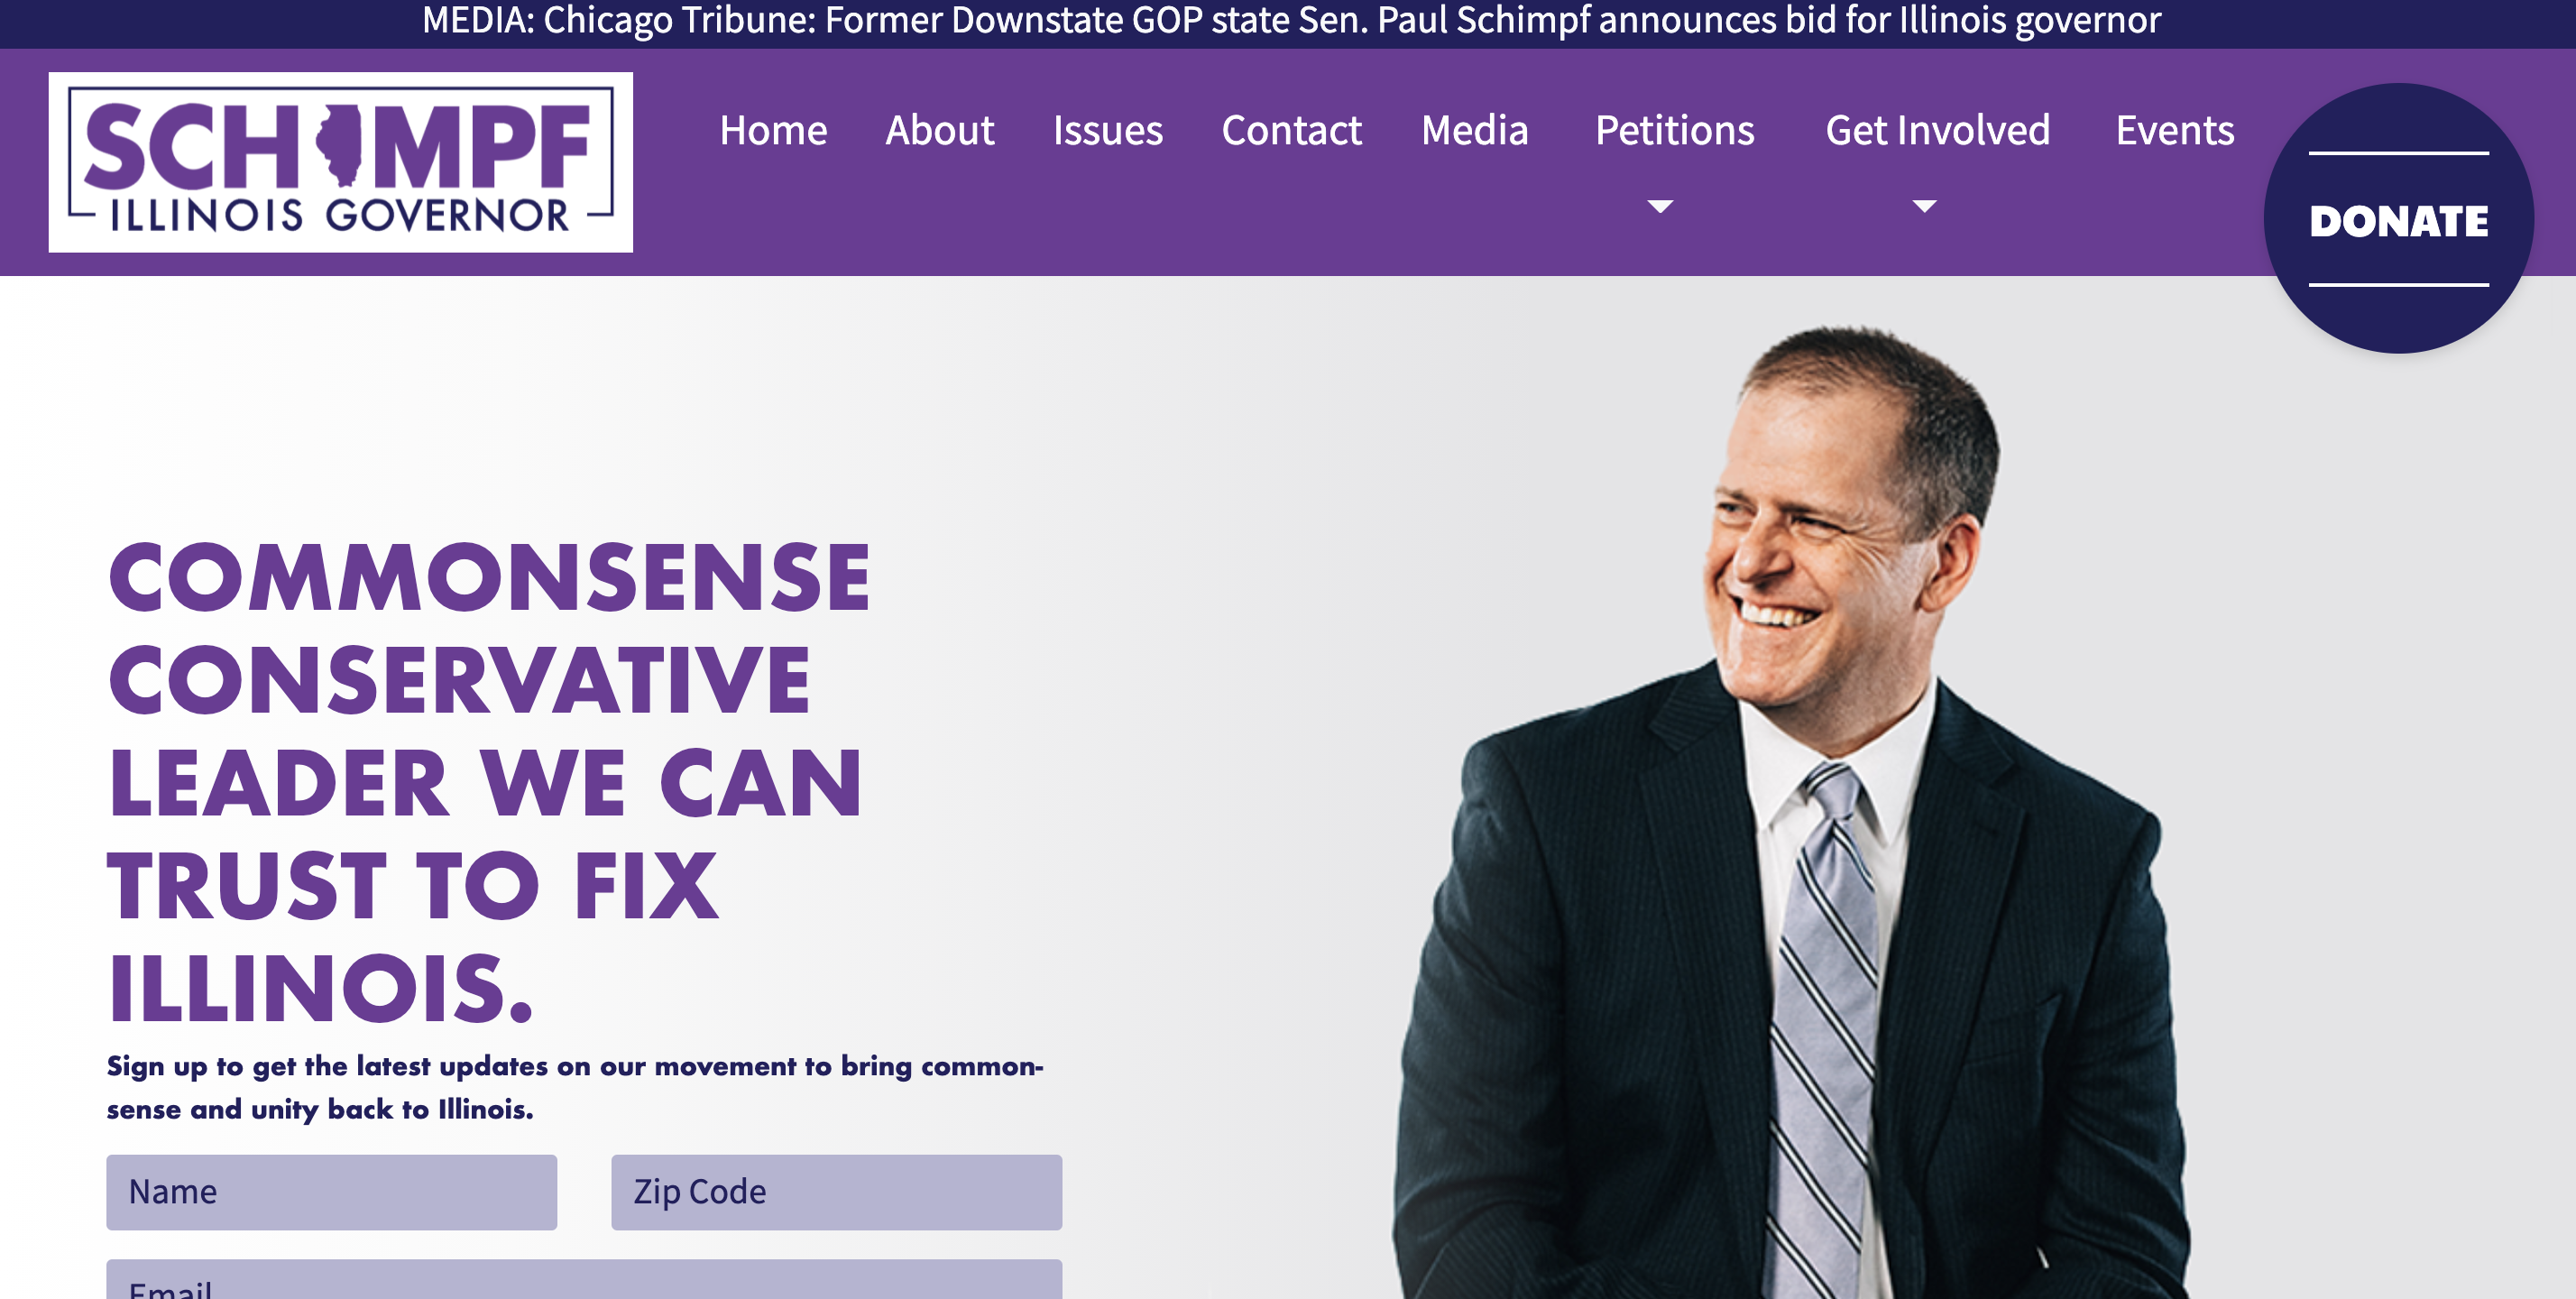The height and width of the screenshot is (1299, 2576).
Task: Open the Petitions menu item
Action: pyautogui.click(x=1674, y=130)
